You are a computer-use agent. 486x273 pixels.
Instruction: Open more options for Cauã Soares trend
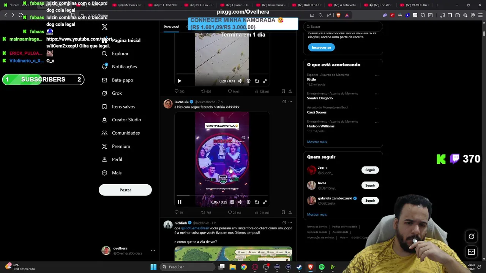pos(377,108)
